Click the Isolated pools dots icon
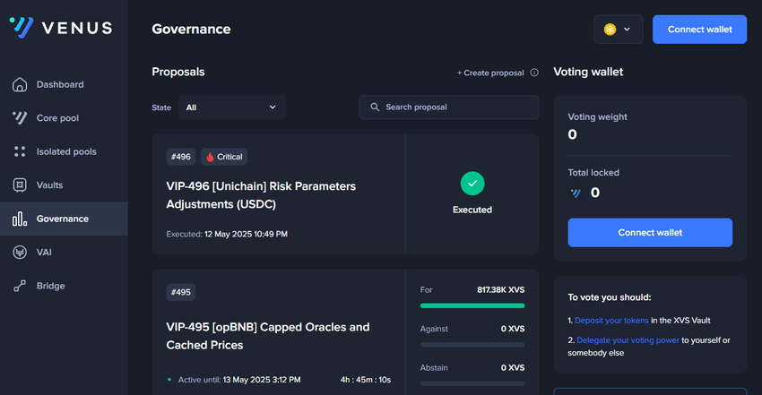This screenshot has height=395, width=762. pos(20,151)
